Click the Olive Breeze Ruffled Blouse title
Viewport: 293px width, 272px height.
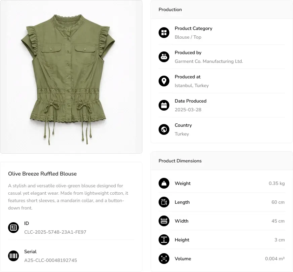(42, 174)
